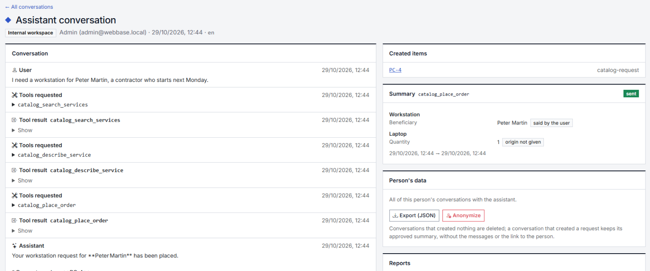Image resolution: width=650 pixels, height=271 pixels.
Task: Click tools icon above catalog_search_services
Action: [15, 95]
